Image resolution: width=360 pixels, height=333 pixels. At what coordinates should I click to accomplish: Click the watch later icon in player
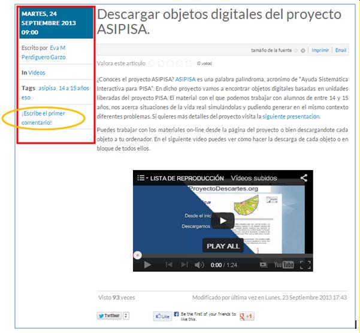pyautogui.click(x=264, y=265)
